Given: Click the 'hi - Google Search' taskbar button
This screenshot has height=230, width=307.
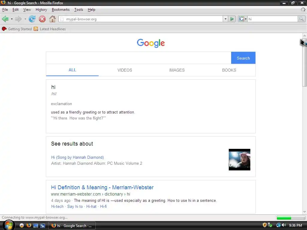Looking at the screenshot, I should [72, 226].
